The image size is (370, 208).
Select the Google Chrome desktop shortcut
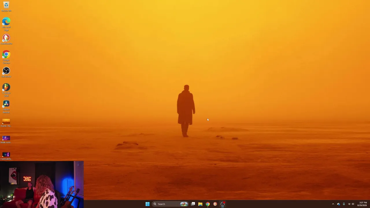[6, 57]
